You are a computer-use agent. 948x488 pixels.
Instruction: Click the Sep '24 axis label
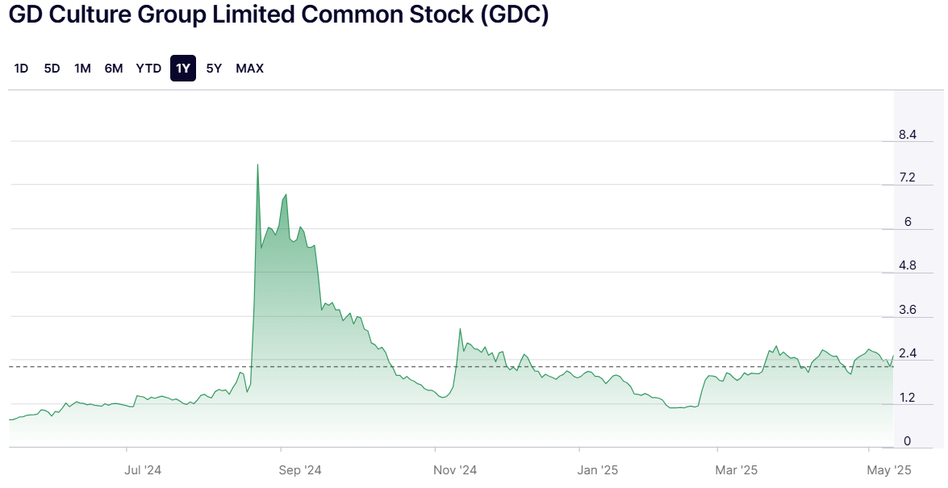click(x=301, y=469)
